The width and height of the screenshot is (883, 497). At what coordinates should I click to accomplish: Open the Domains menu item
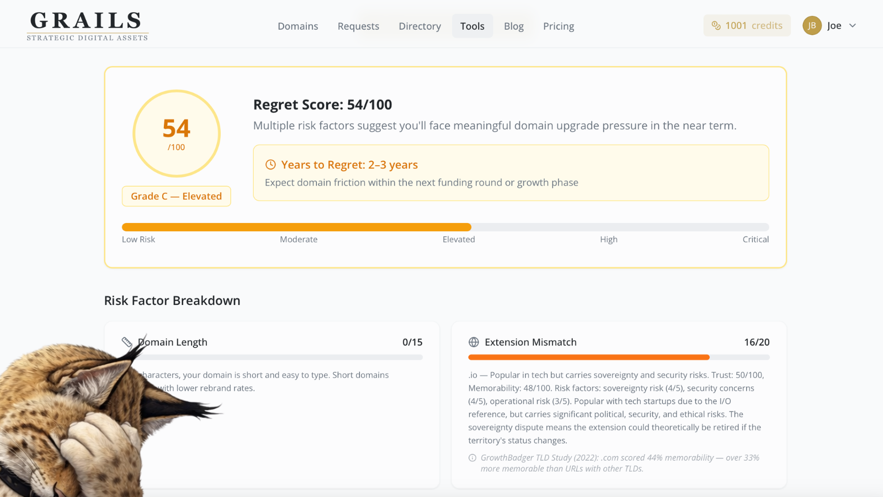[x=298, y=26]
